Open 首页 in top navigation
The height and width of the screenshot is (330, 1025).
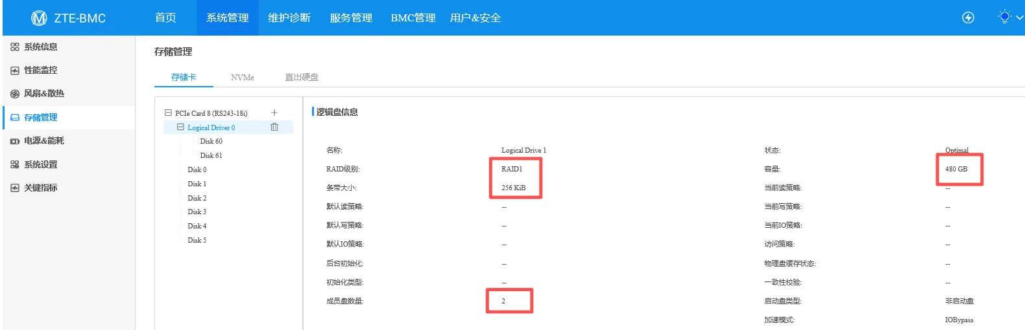(x=165, y=17)
